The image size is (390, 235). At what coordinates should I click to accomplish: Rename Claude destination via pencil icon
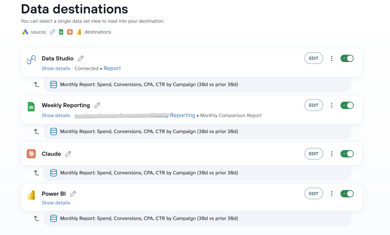(x=68, y=154)
